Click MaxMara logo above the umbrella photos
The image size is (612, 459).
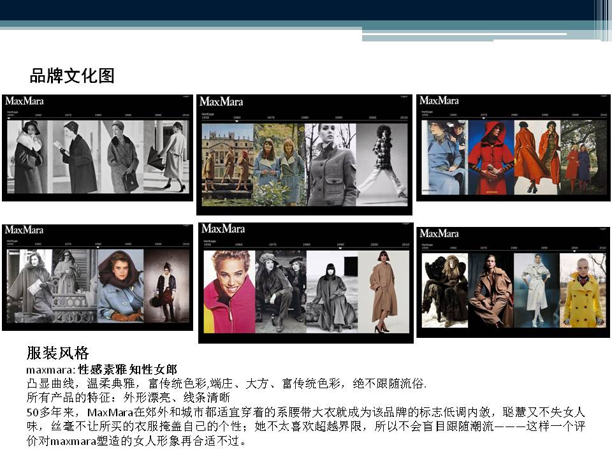click(24, 101)
